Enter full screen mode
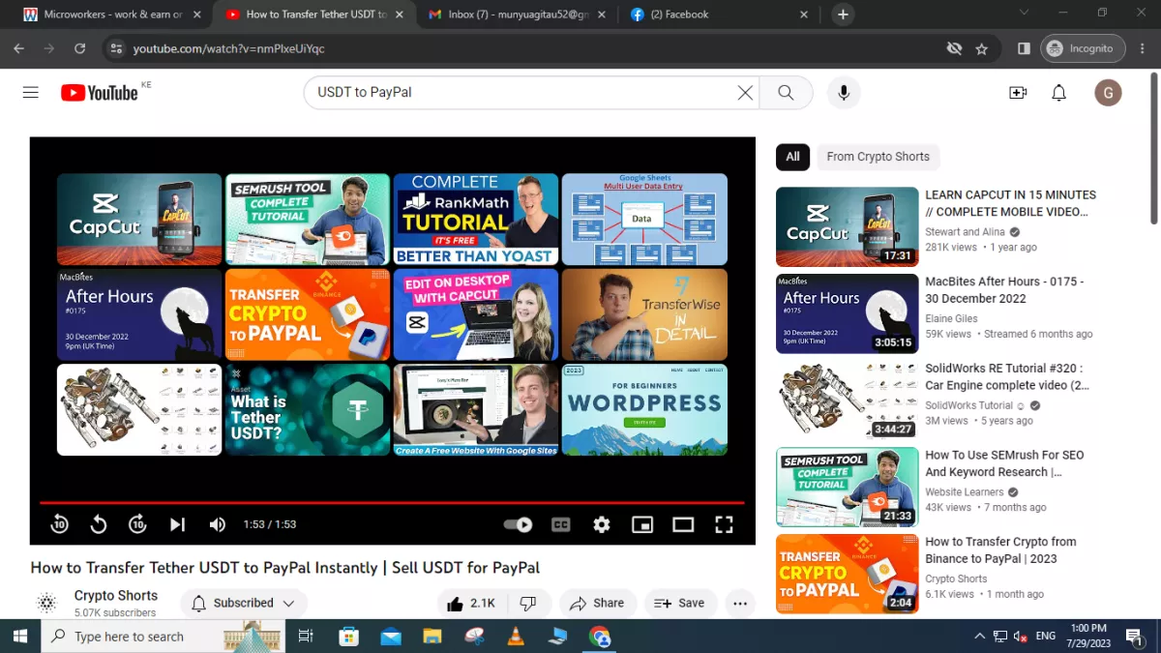The width and height of the screenshot is (1161, 653). 724,524
